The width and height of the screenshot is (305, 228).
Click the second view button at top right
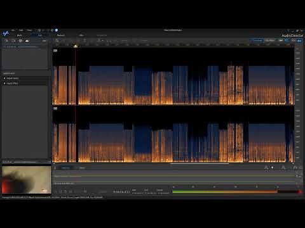(x=270, y=41)
